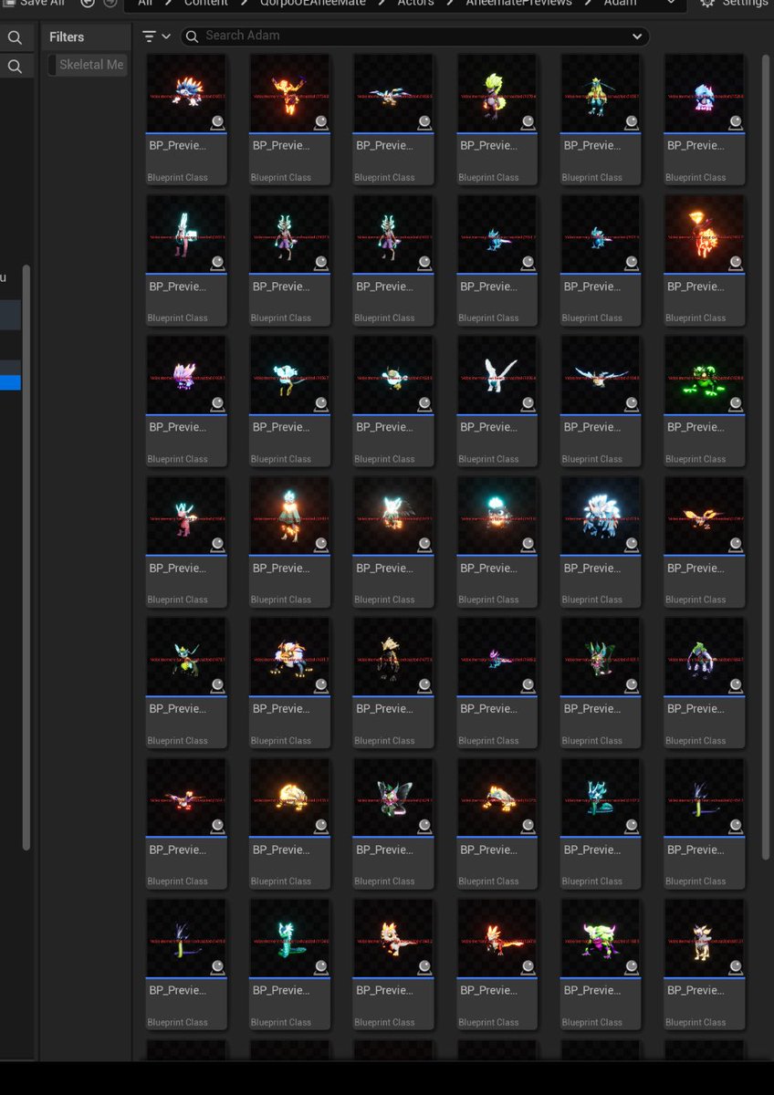Click the upper search magnifier in left strip
774x1095 pixels.
click(x=15, y=37)
